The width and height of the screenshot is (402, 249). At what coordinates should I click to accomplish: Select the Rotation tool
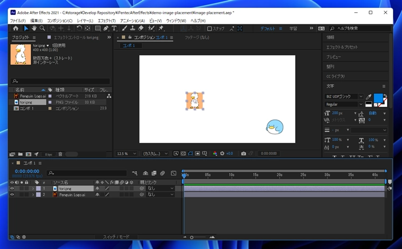coord(79,29)
